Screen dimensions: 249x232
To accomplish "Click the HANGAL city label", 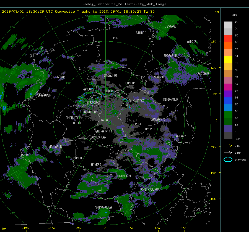I will pyautogui.click(x=78, y=158).
